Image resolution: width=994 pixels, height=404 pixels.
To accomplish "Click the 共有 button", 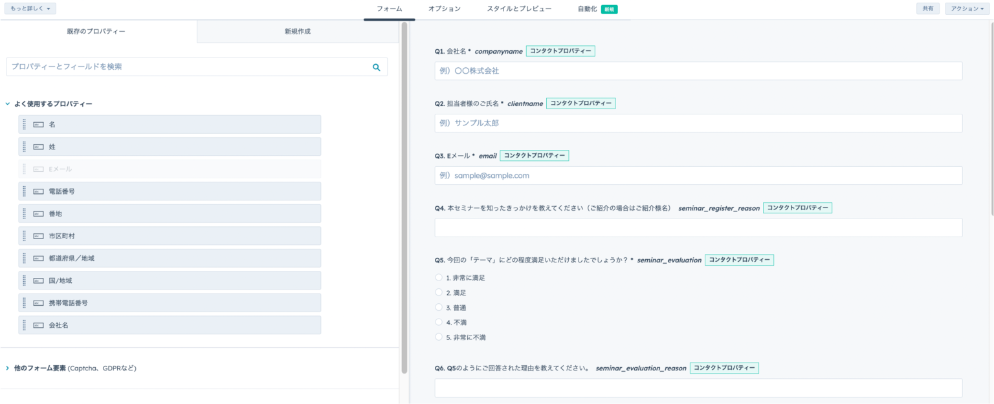I will click(927, 8).
